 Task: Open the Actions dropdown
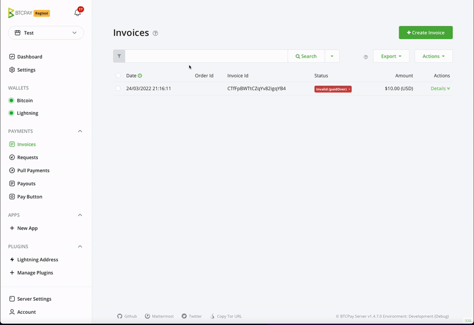[x=434, y=56]
